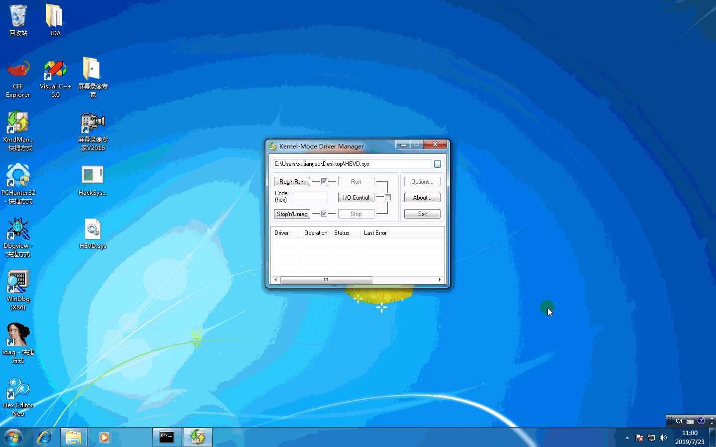Click the Status column header
This screenshot has width=716, height=447.
[346, 233]
